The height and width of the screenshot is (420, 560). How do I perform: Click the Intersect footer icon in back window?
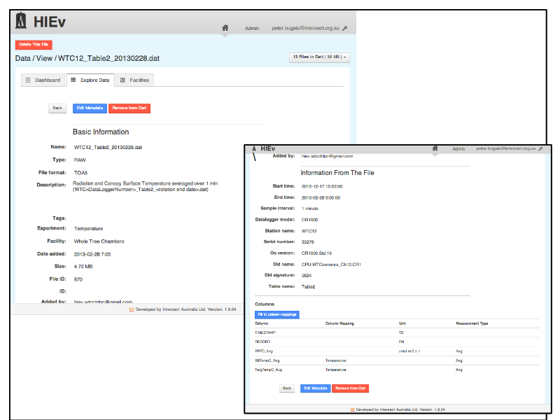(x=132, y=309)
